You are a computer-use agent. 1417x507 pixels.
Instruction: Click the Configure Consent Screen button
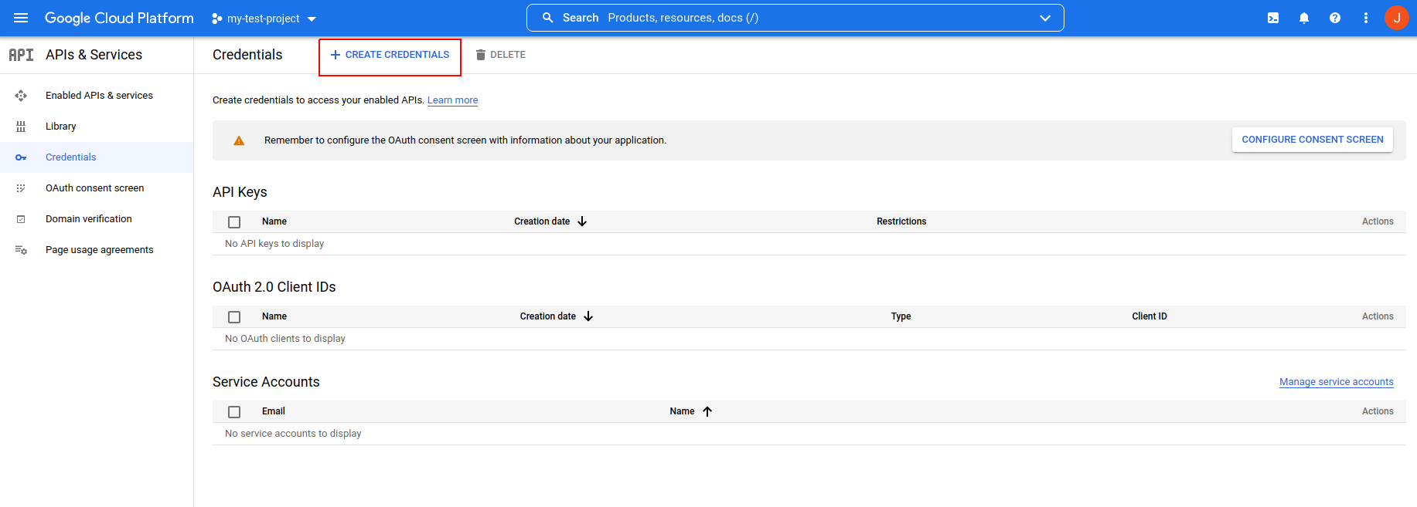point(1313,140)
